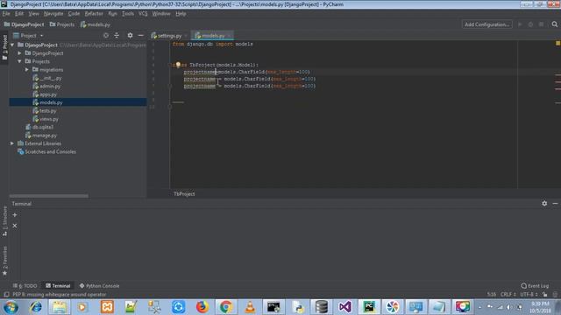This screenshot has height=315, width=561.
Task: Click the CRLF line separator selector
Action: 508,294
